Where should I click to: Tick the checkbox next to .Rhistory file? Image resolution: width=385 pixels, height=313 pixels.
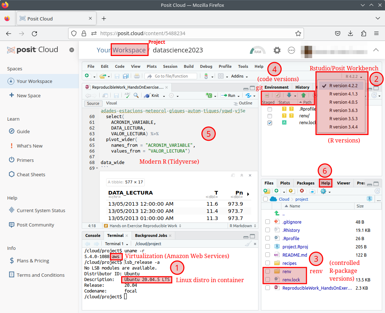[268, 230]
